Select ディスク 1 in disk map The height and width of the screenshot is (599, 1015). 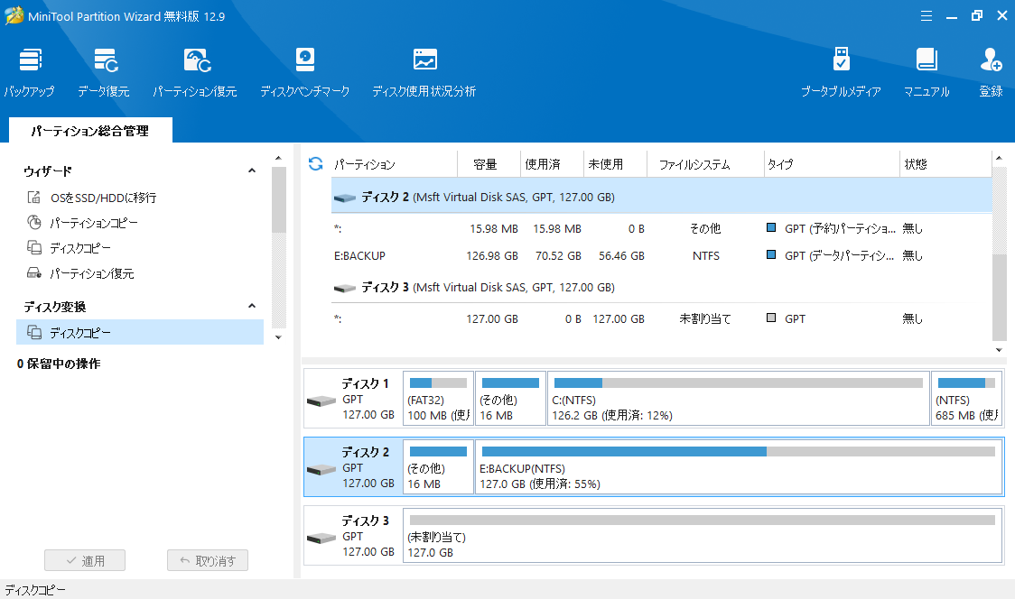pyautogui.click(x=353, y=399)
